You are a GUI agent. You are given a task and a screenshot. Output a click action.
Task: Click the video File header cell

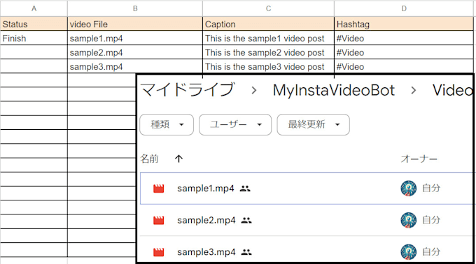[135, 24]
